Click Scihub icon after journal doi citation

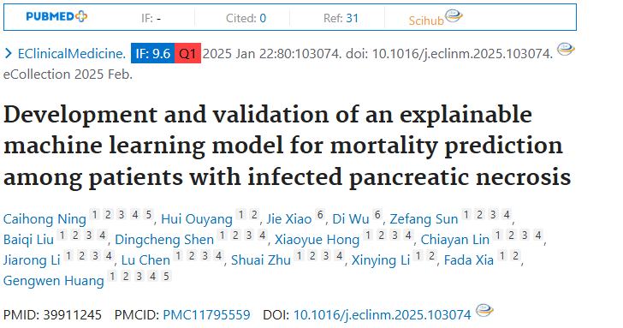pos(566,50)
